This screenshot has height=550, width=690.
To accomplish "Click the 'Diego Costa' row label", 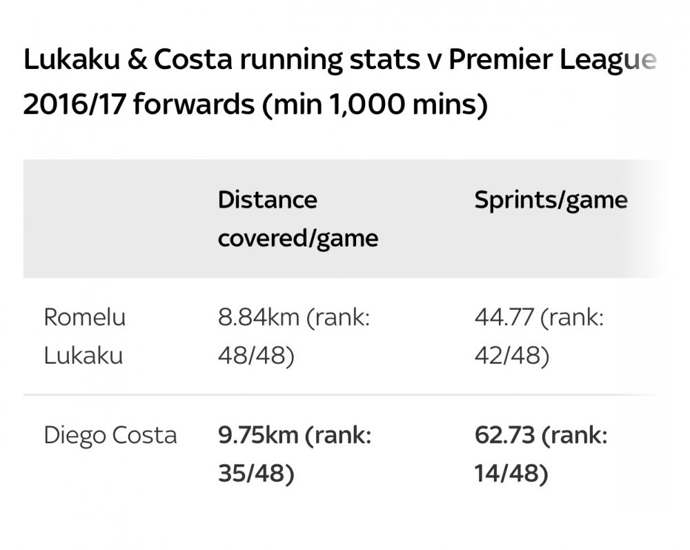I will [110, 435].
